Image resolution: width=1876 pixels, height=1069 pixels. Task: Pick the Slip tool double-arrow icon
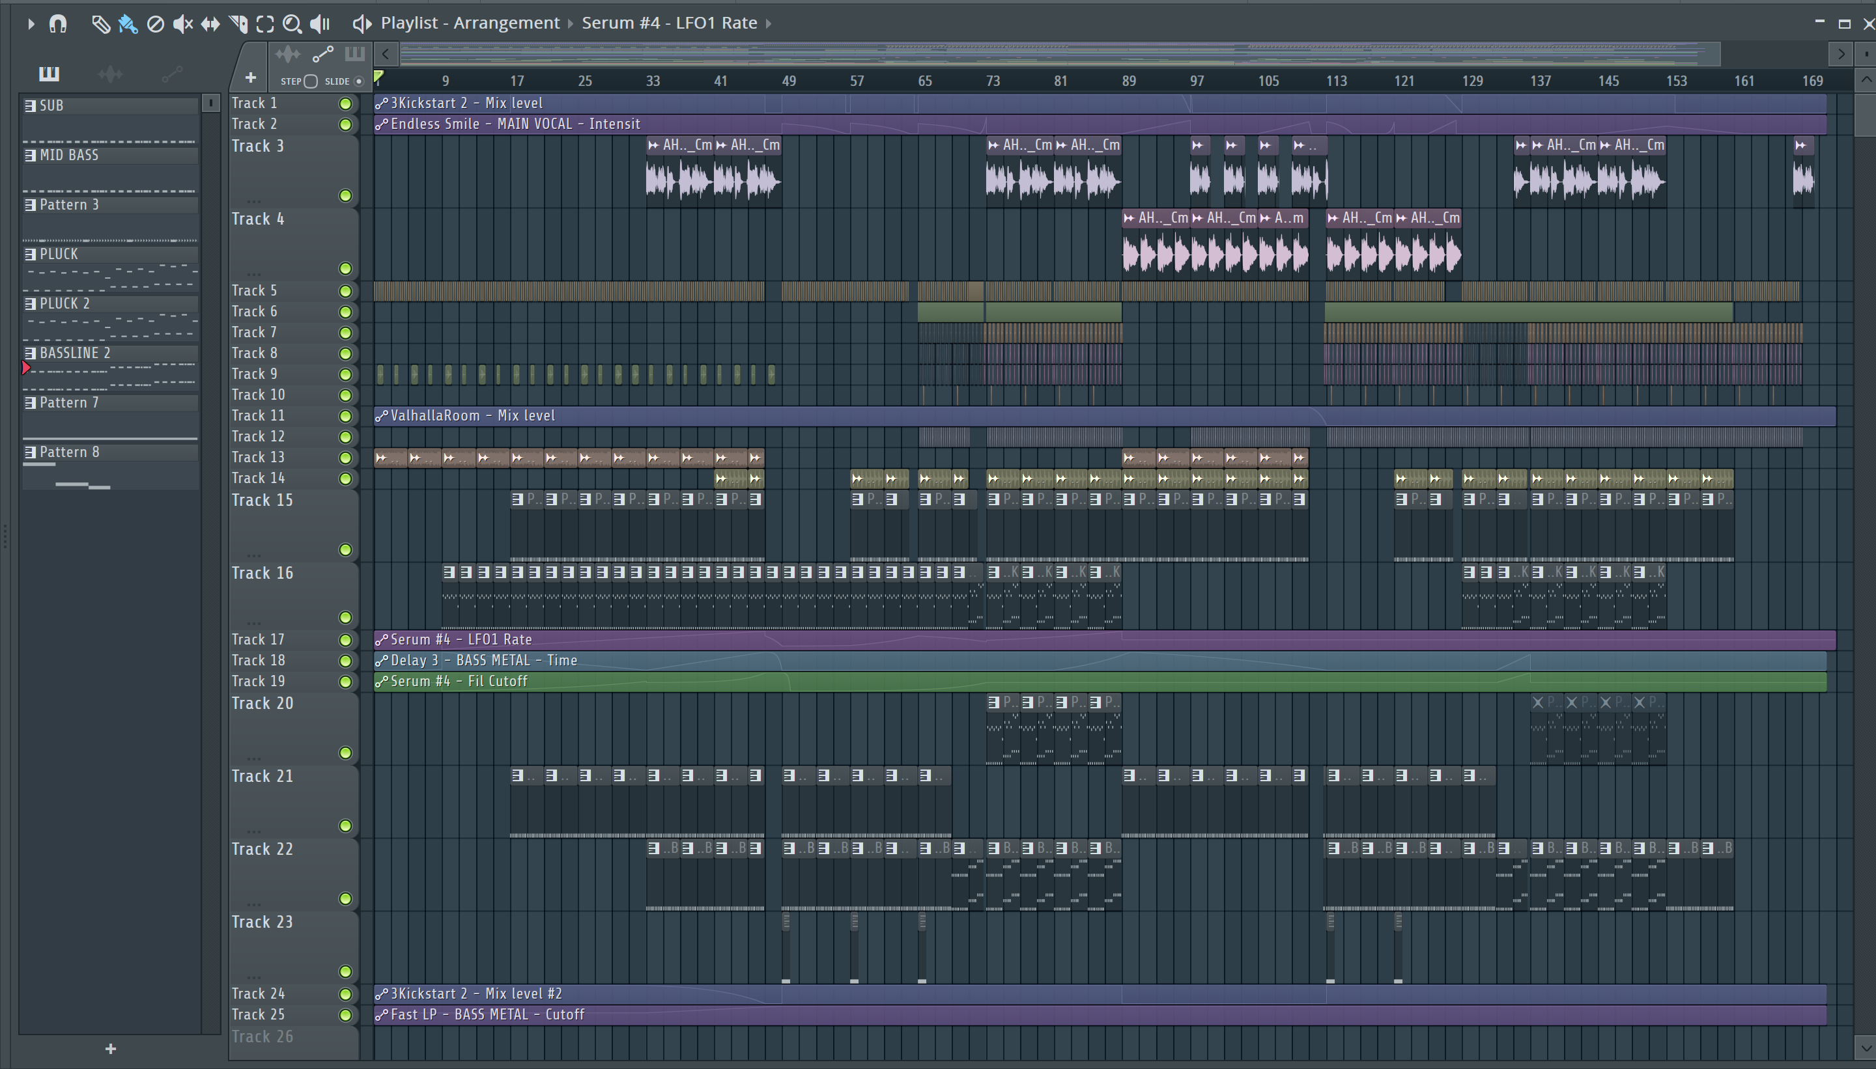coord(210,24)
